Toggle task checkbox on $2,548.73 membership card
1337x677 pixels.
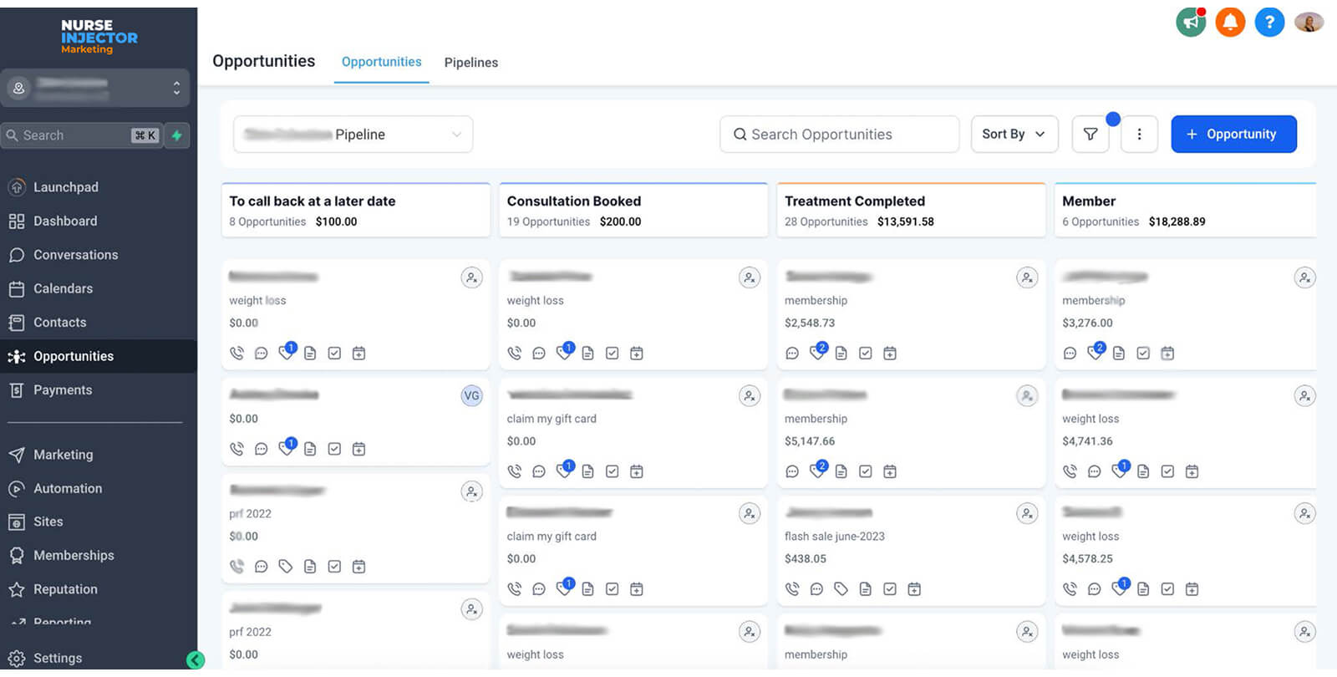[866, 354]
